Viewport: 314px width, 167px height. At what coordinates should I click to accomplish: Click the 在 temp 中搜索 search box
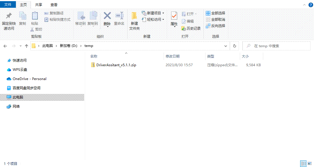click(276, 46)
